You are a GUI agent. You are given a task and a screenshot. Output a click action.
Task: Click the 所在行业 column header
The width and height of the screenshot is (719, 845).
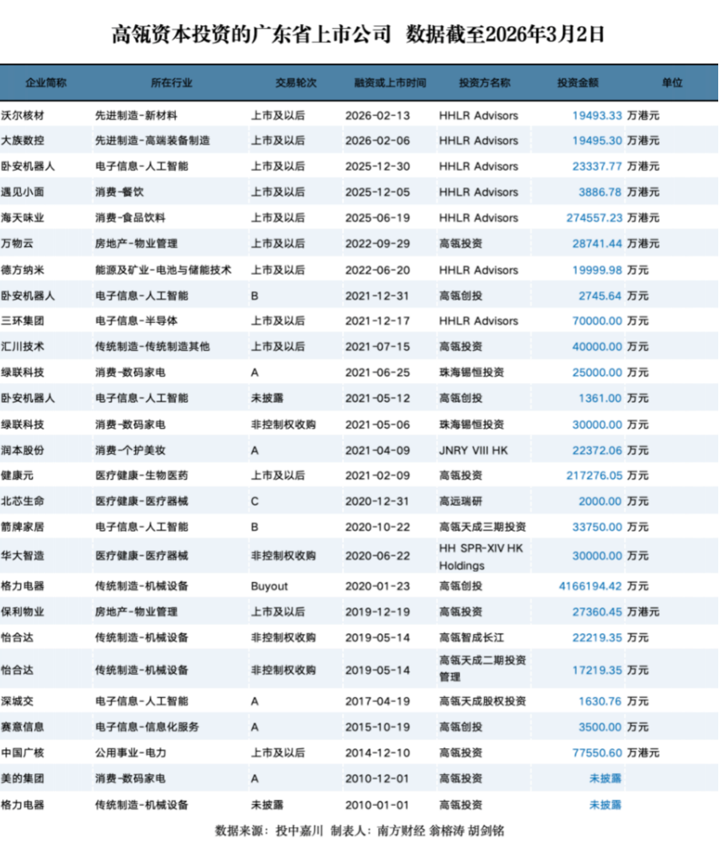point(171,82)
